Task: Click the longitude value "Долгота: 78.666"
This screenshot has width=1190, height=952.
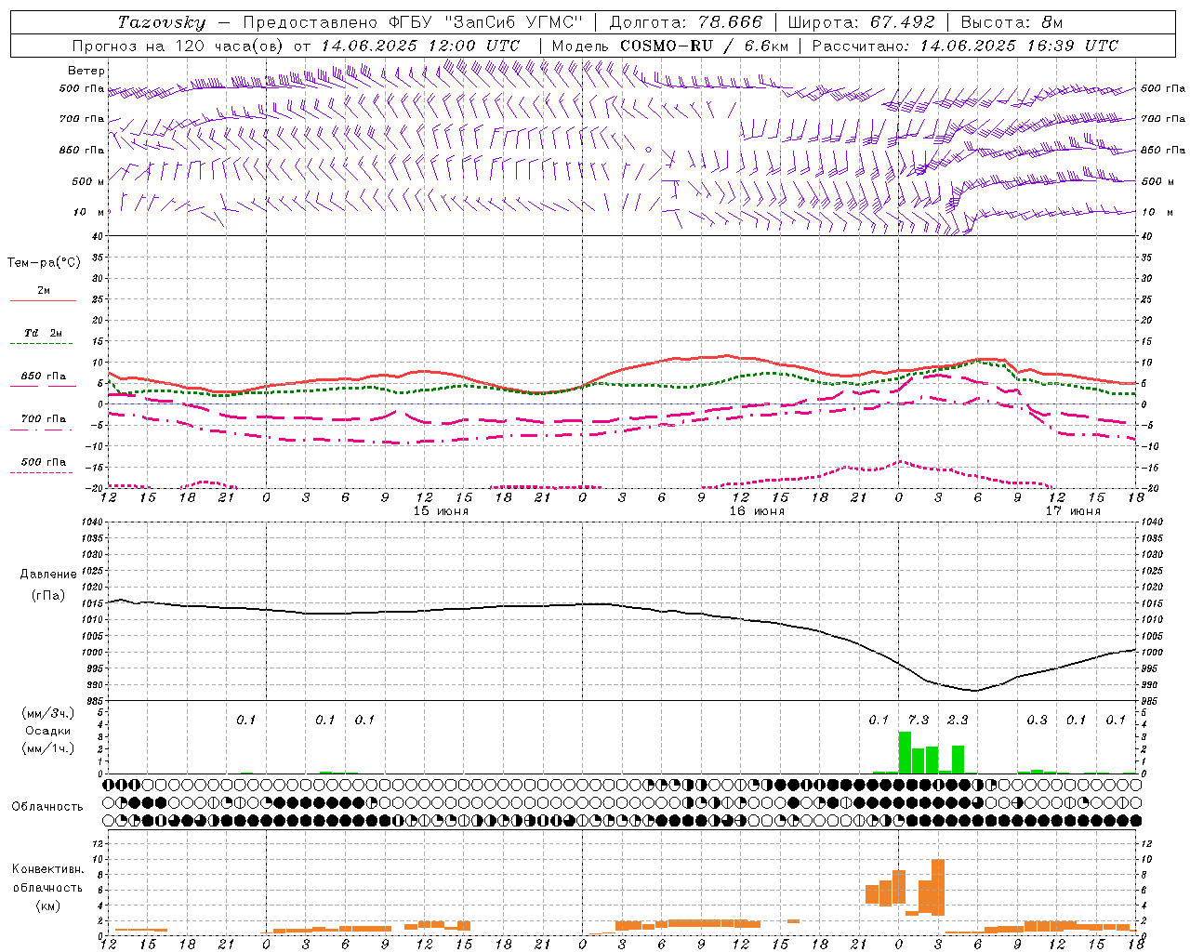Action: click(x=685, y=22)
